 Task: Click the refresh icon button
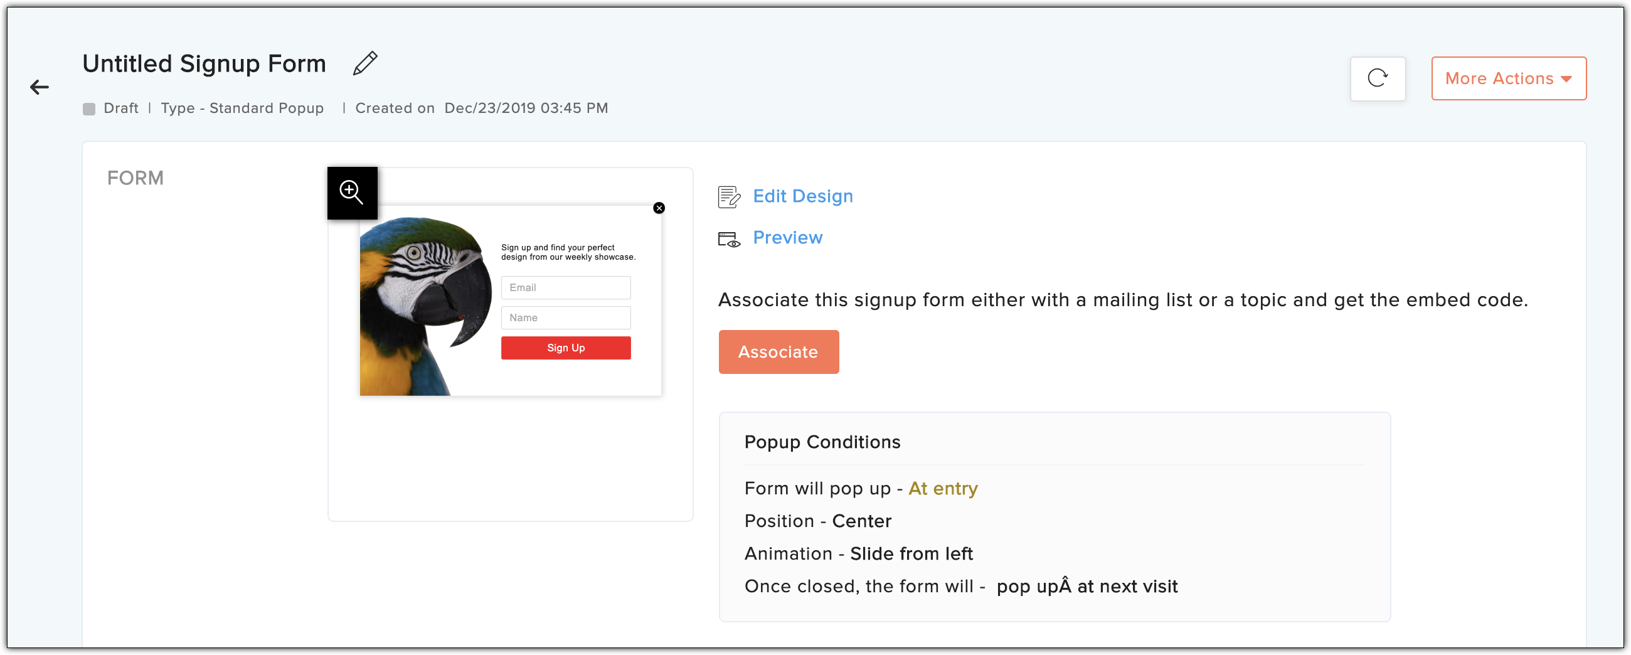coord(1377,78)
